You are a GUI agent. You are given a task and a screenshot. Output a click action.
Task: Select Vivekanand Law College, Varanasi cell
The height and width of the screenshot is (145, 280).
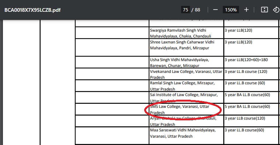(x=186, y=74)
